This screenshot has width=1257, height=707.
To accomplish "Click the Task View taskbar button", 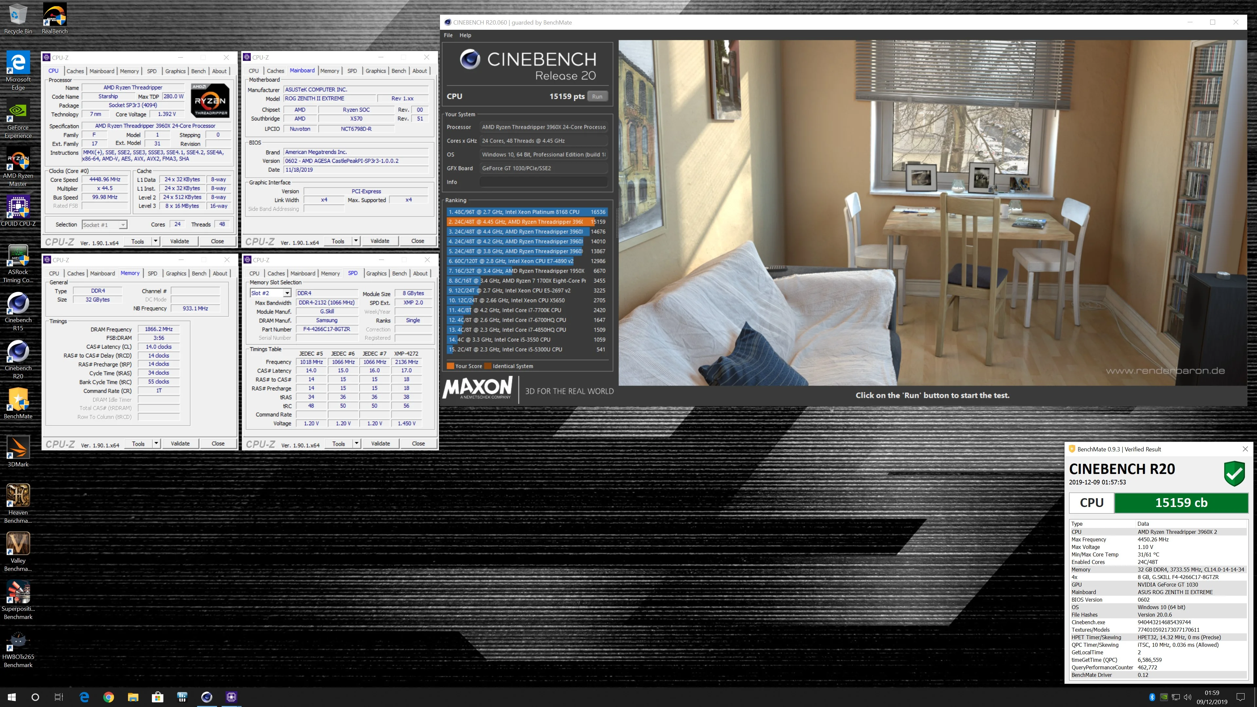I will (59, 697).
